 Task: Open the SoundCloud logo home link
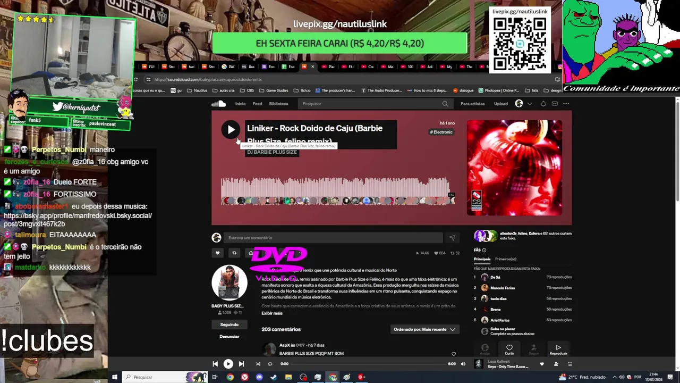point(218,104)
